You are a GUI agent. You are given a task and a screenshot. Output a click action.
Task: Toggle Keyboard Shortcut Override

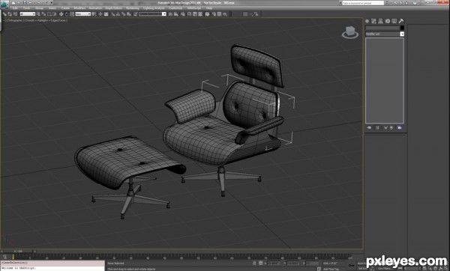[x=106, y=13]
